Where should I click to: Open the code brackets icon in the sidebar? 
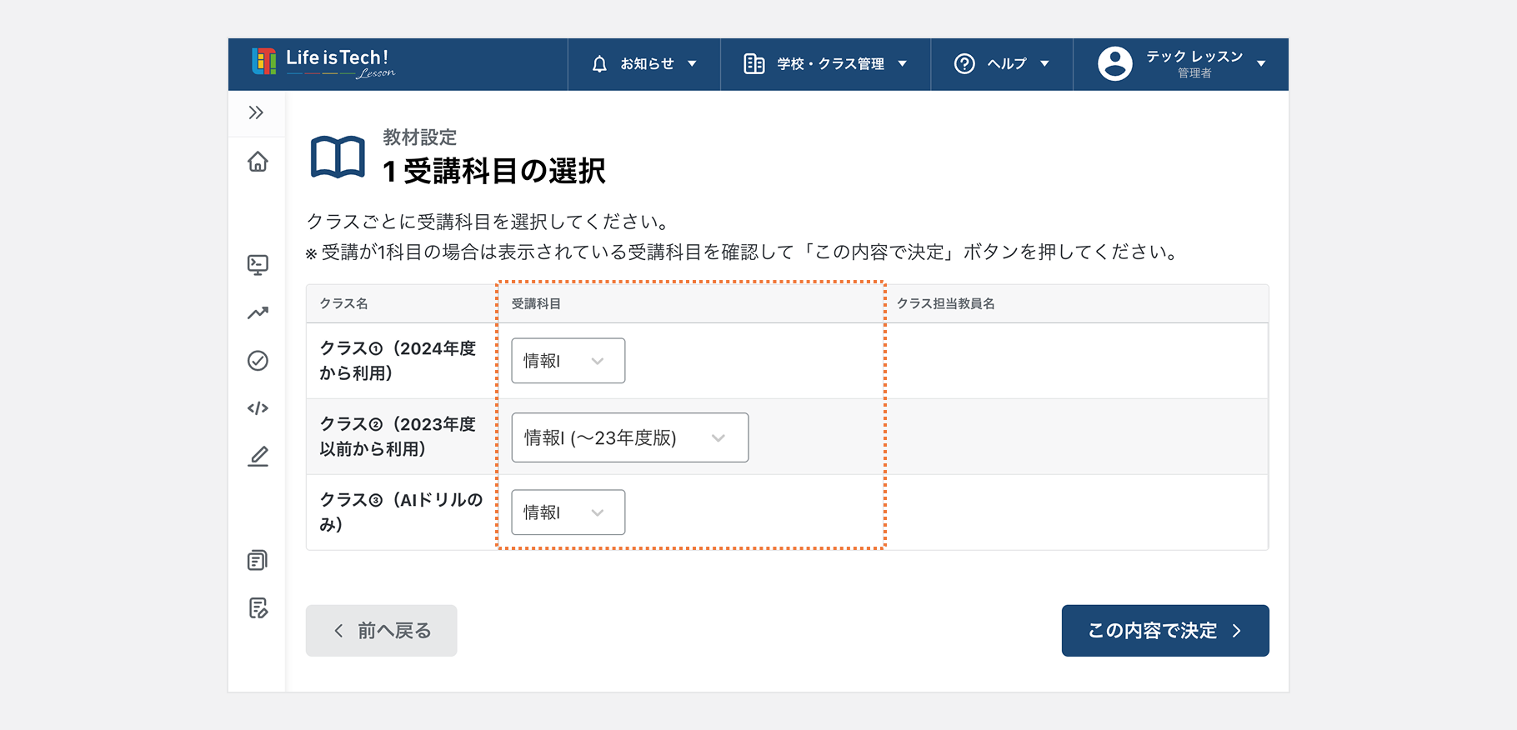258,408
